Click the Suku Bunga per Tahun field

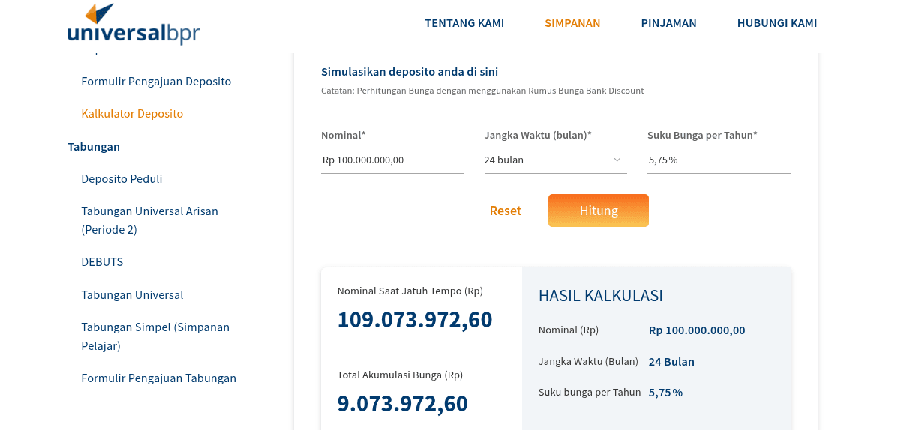coord(719,160)
